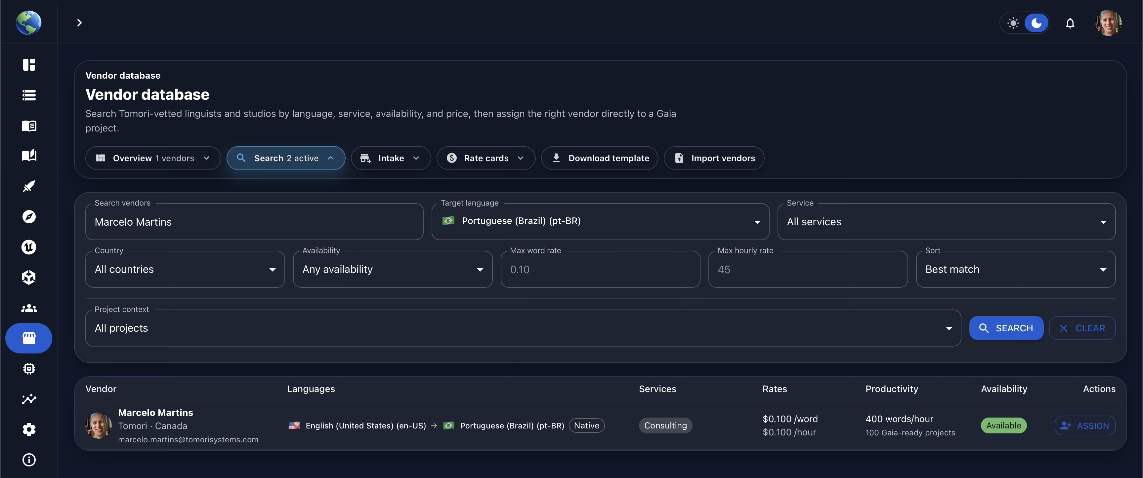Click the Productivity column header
Viewport: 1143px width, 478px height.
pos(891,389)
